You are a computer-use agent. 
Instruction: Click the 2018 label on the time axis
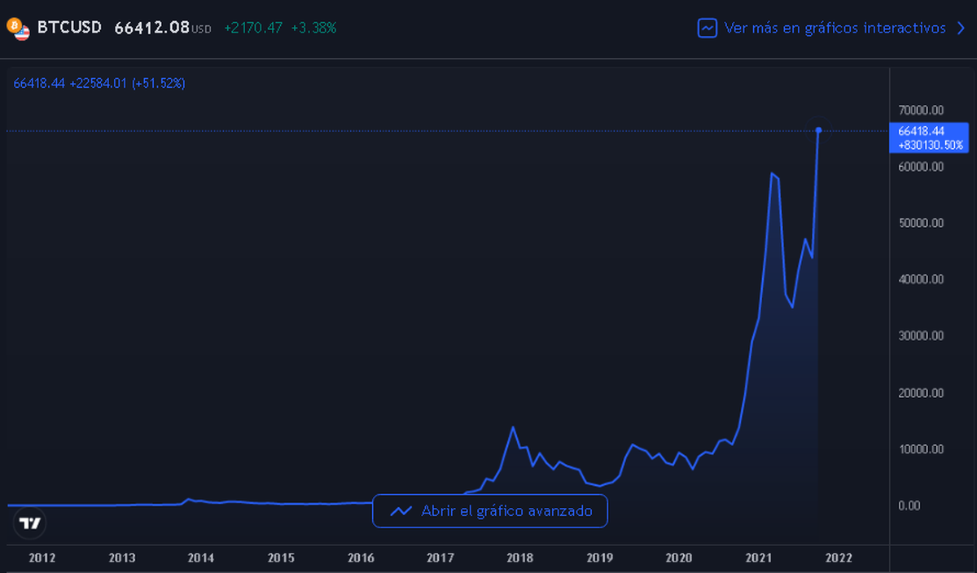point(519,558)
